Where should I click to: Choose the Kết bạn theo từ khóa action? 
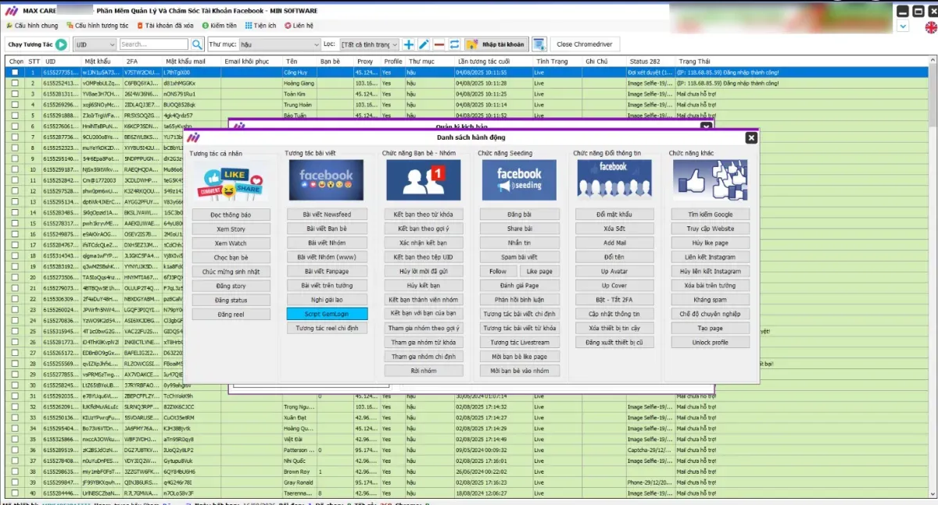424,215
